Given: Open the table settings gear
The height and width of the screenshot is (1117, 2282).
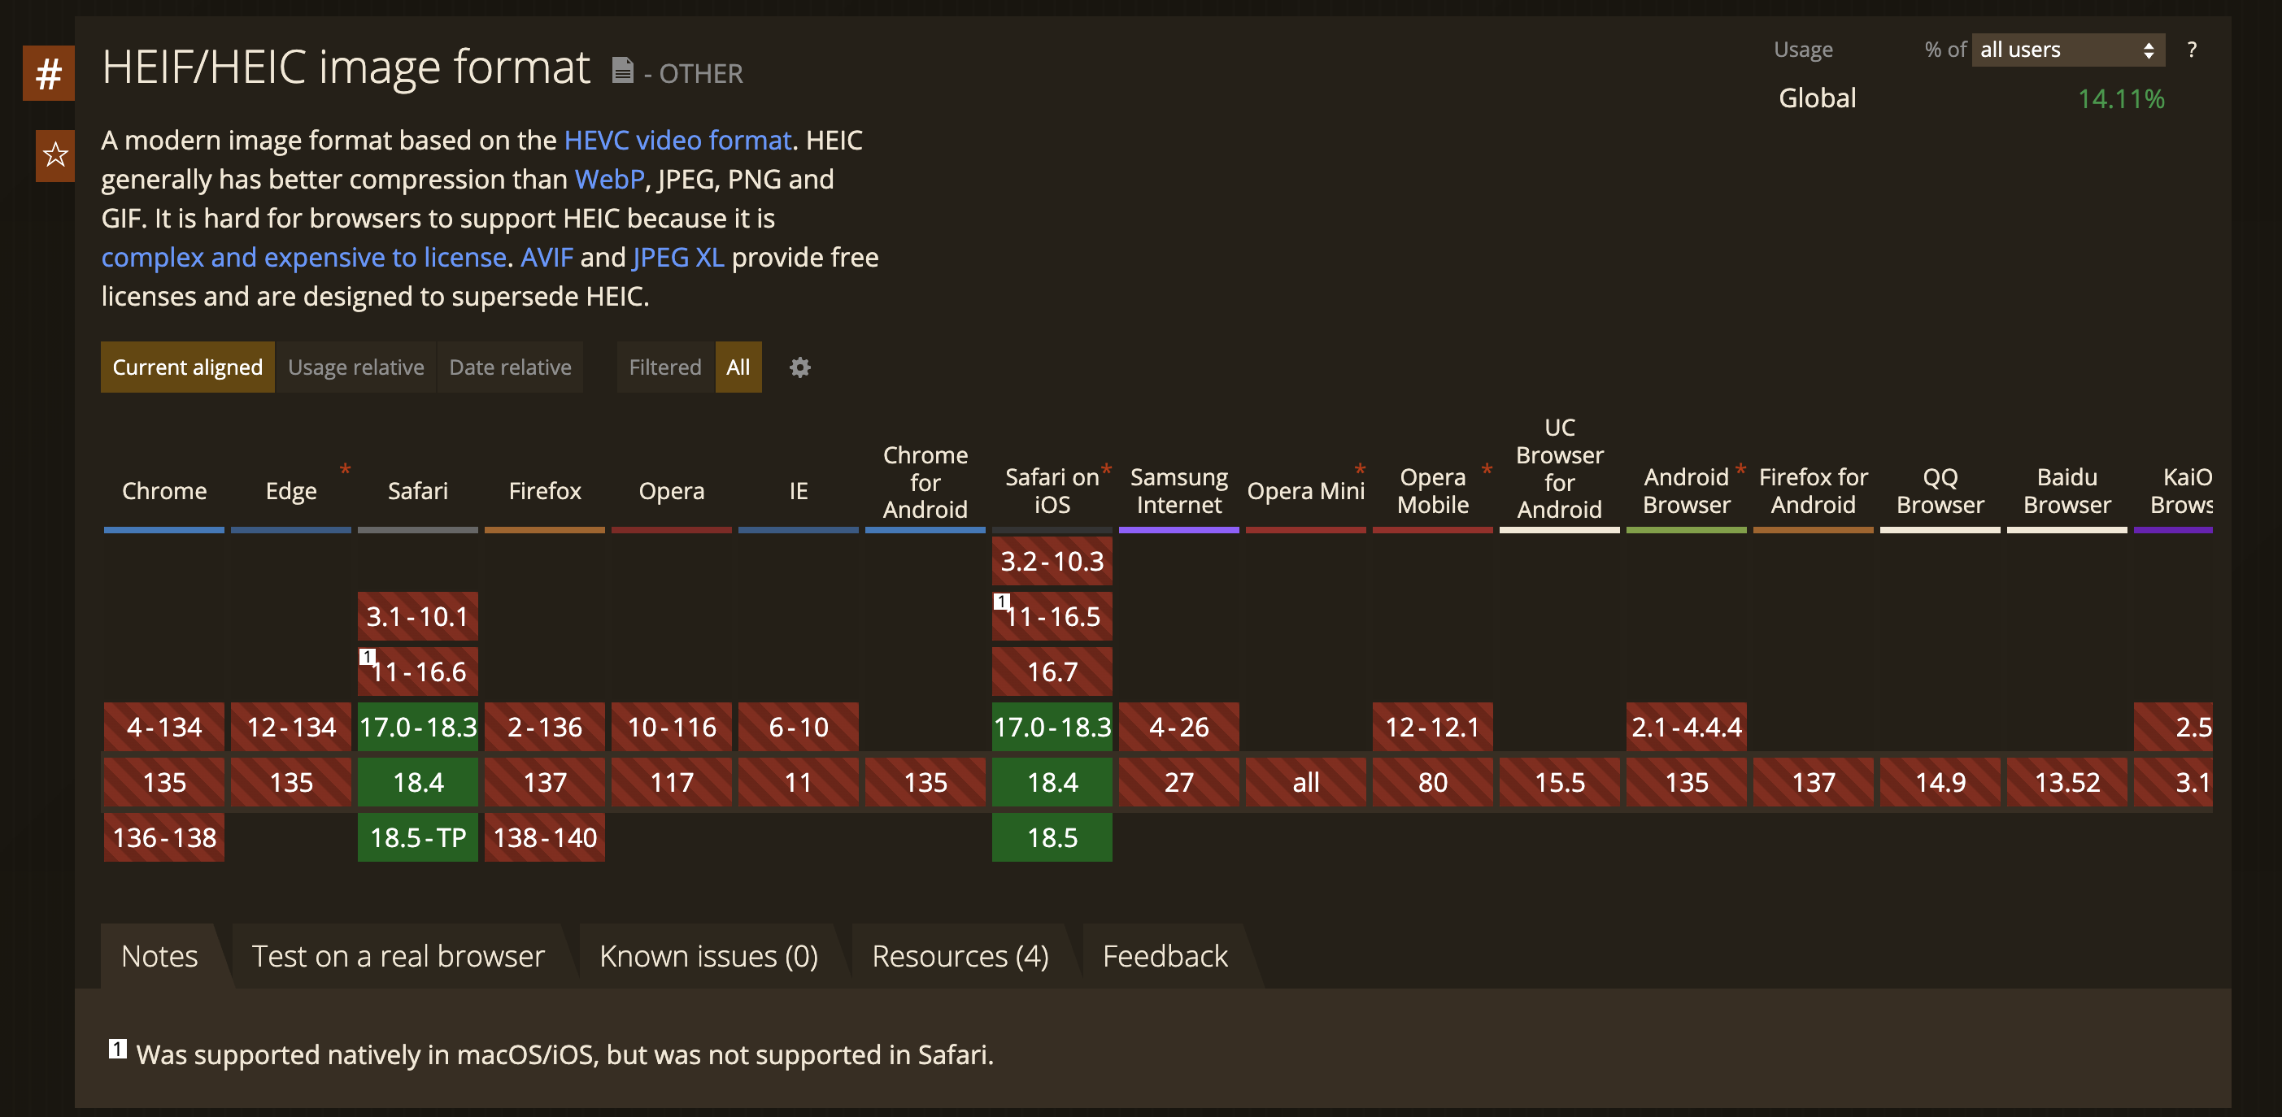Looking at the screenshot, I should [800, 367].
